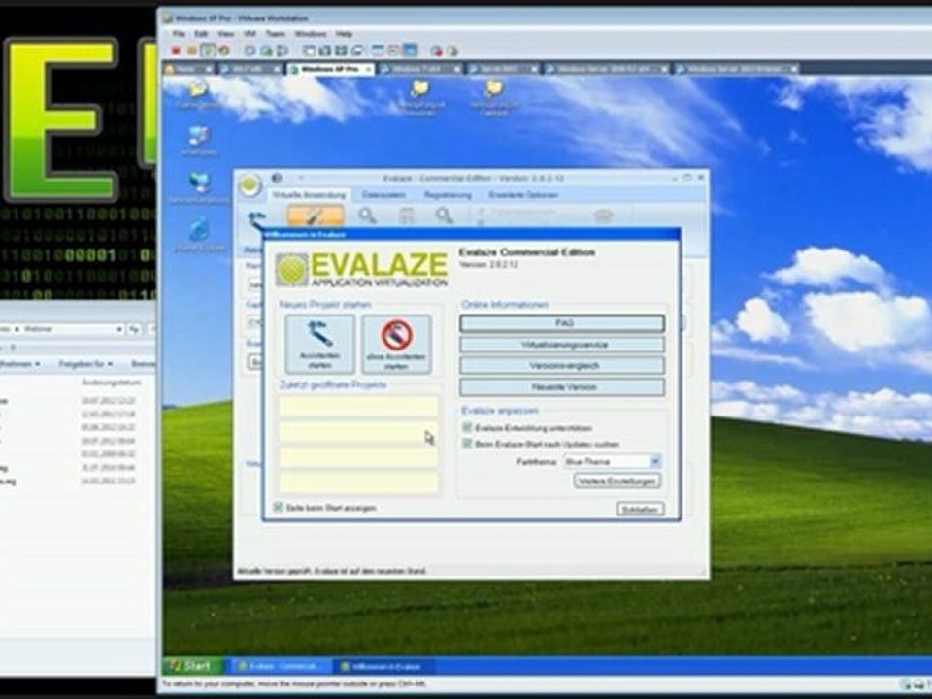Toggle 'Seite beim Start anzeigen' checkbox
932x699 pixels.
click(x=278, y=507)
